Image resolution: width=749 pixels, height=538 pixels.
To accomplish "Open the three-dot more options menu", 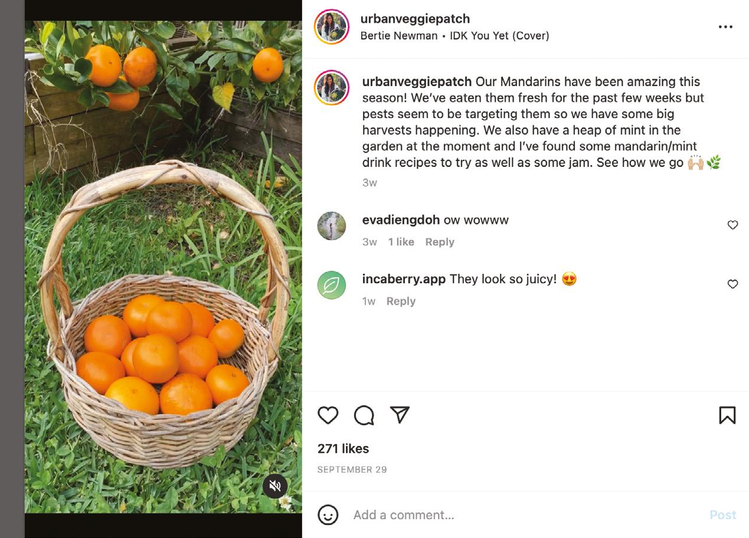I will pyautogui.click(x=725, y=27).
